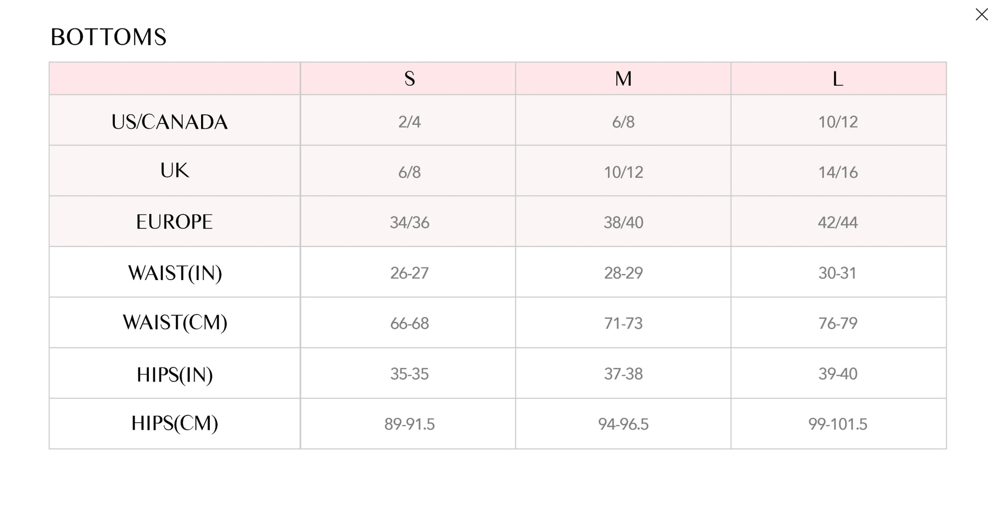Click the HIPS(IN) row label
The height and width of the screenshot is (511, 988).
[175, 374]
